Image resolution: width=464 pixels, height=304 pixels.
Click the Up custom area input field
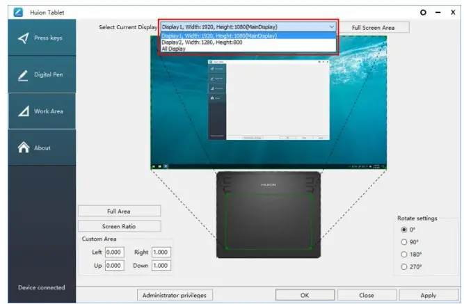click(x=115, y=265)
